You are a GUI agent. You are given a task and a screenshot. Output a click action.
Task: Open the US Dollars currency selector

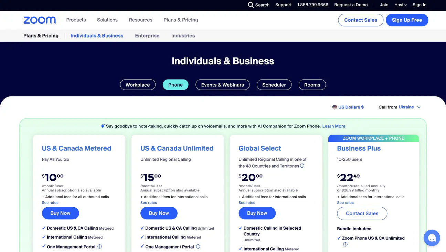point(348,107)
